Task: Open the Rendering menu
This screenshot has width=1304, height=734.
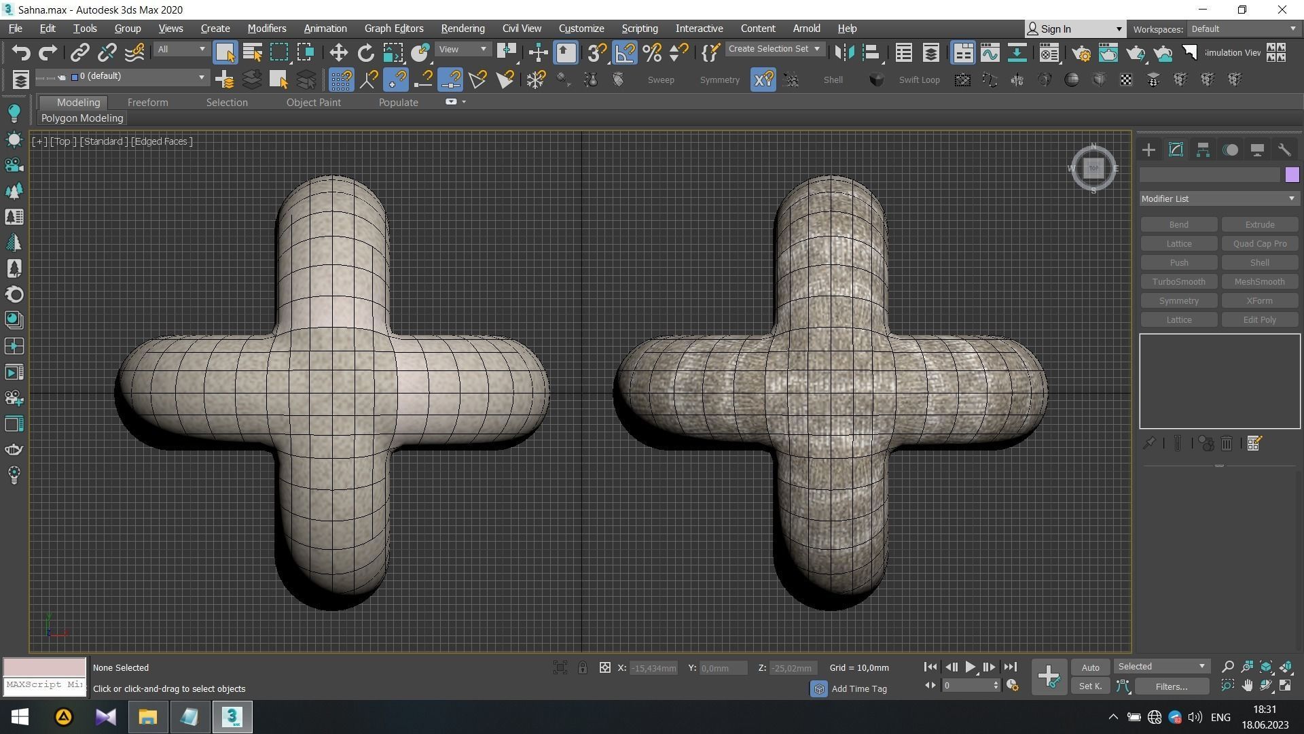Action: point(463,29)
